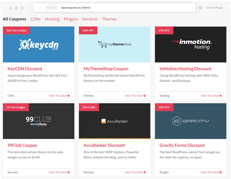Click the browser forward arrow icon
The width and height of the screenshot is (231, 179).
coord(42,8)
